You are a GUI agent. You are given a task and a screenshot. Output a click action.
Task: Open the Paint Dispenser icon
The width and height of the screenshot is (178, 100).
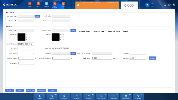pos(55,5)
